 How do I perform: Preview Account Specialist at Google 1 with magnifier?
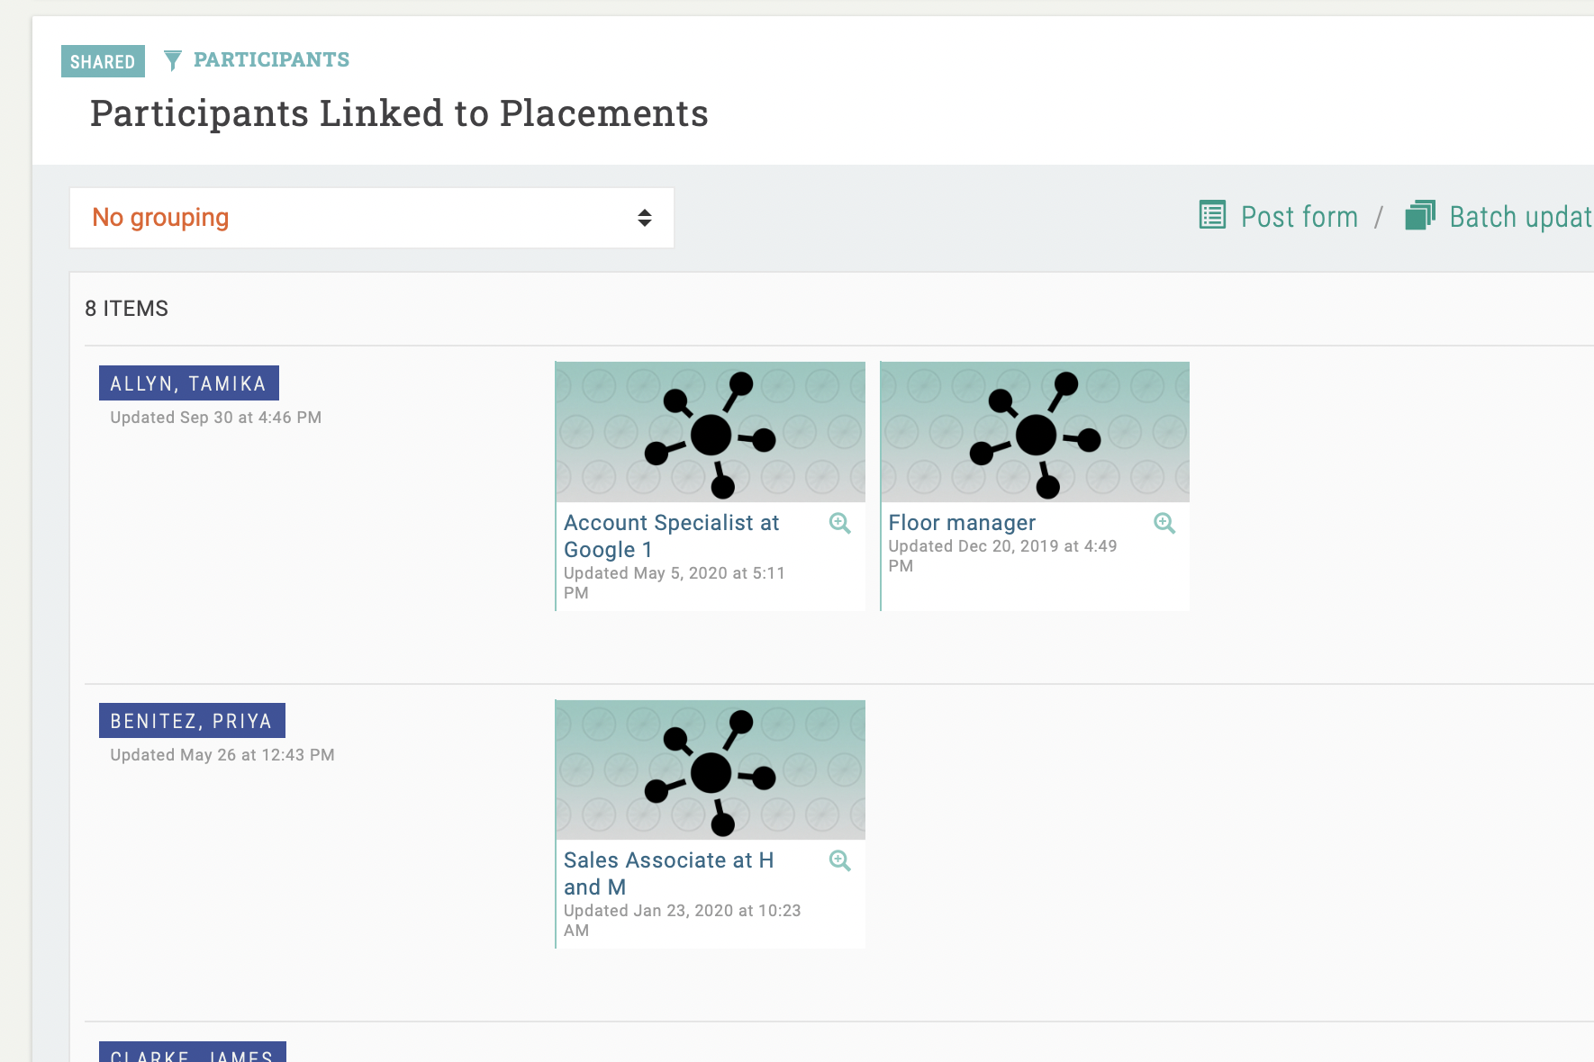(839, 523)
